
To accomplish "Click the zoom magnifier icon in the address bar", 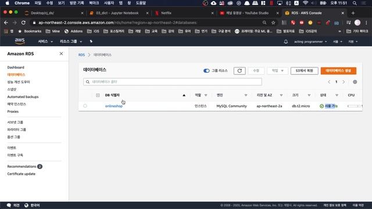I will click(264, 23).
